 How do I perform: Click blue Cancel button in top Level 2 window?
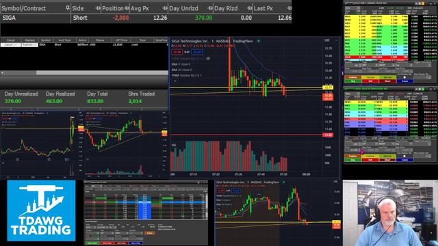pyautogui.click(x=405, y=81)
